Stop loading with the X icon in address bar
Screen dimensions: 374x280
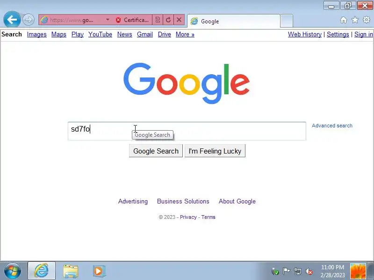pyautogui.click(x=179, y=20)
